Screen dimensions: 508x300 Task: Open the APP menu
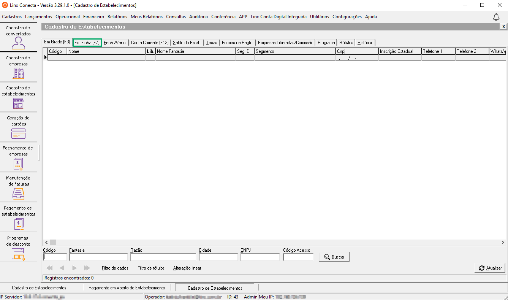click(243, 17)
